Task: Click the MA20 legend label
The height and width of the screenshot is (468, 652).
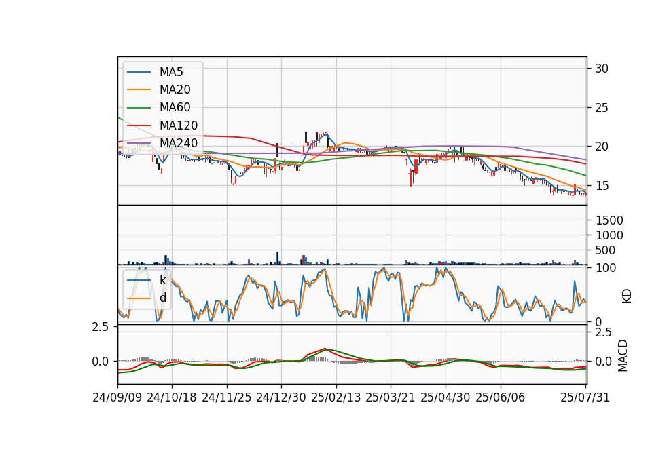Action: pyautogui.click(x=175, y=90)
